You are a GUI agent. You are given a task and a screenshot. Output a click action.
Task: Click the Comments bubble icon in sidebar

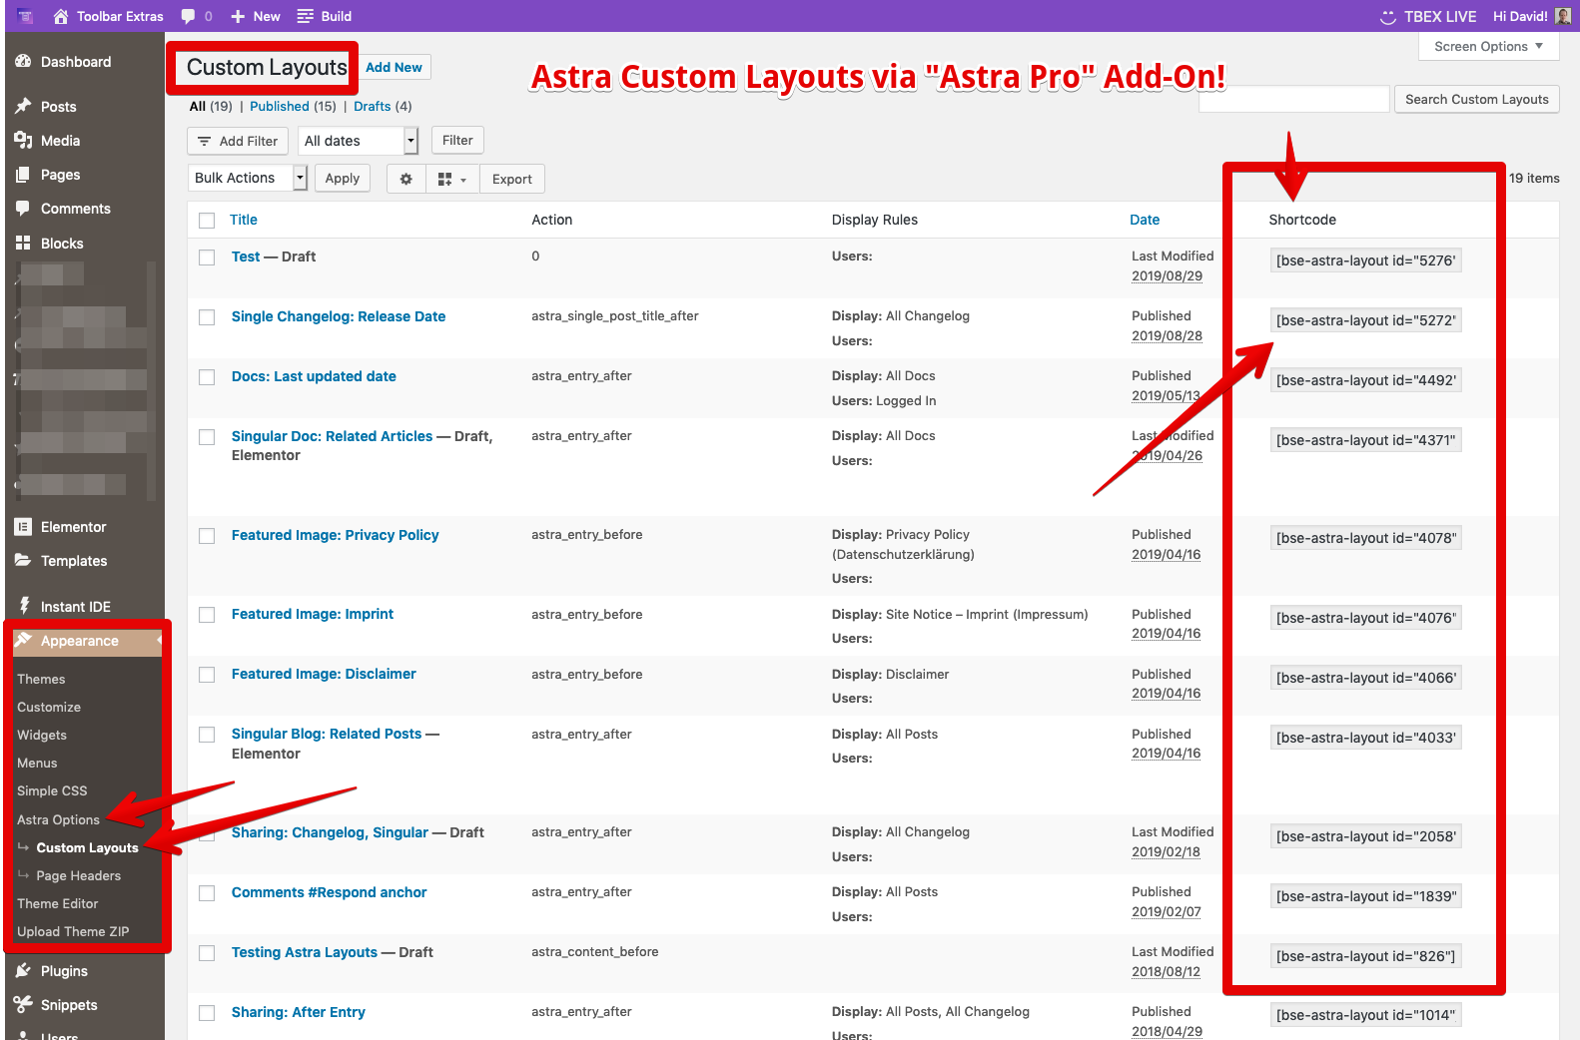23,209
